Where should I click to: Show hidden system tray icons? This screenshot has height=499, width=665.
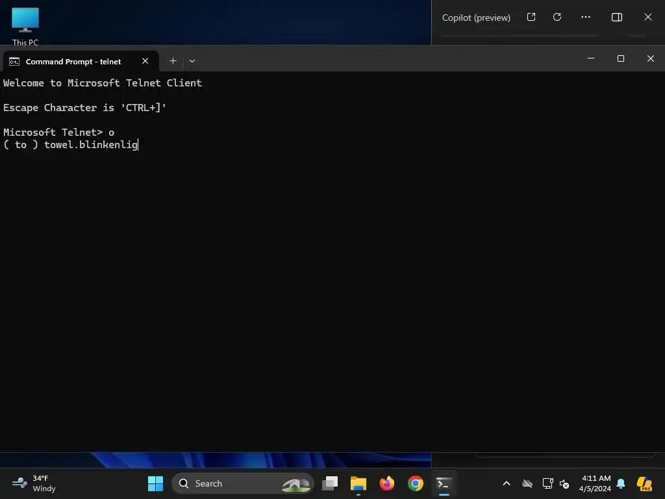[x=507, y=483]
